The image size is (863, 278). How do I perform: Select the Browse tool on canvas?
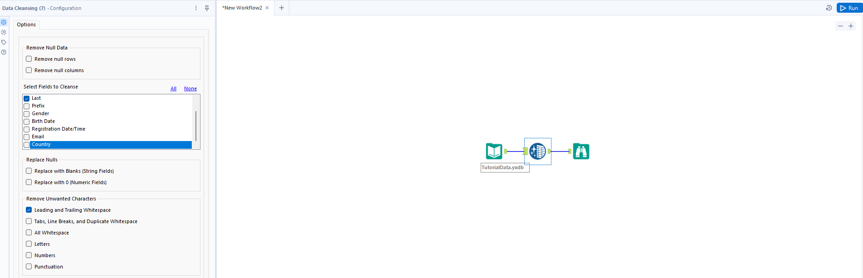(581, 151)
